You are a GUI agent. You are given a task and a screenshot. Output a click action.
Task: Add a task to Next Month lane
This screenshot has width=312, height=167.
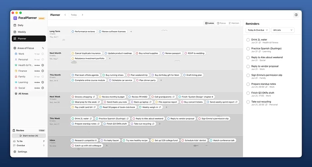(x=109, y=58)
